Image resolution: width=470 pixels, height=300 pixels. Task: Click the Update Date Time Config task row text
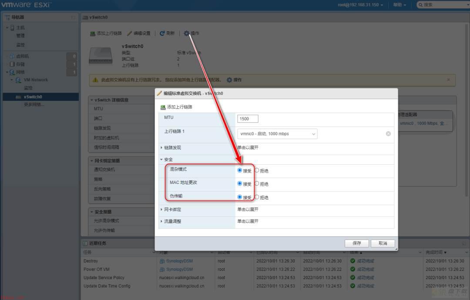pyautogui.click(x=107, y=286)
